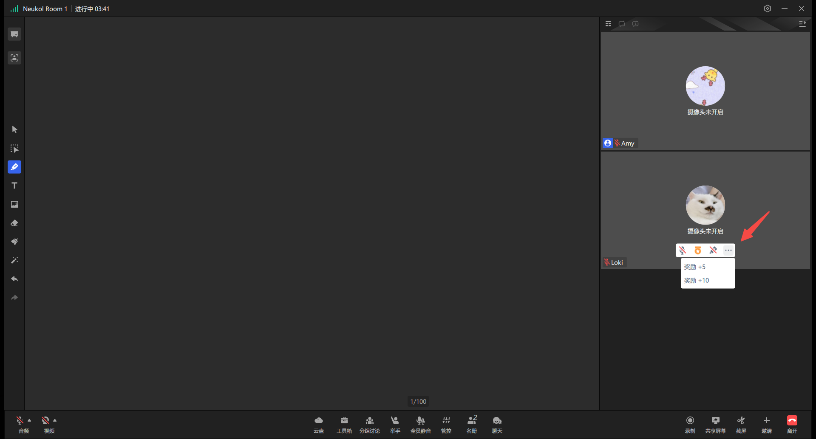Open room settings hexagon icon
This screenshot has width=816, height=439.
768,8
